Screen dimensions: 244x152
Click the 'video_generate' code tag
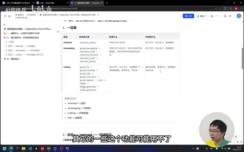coord(88,90)
